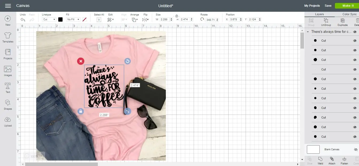
Task: Adjust rotate value stepper arrows
Action: [217, 20]
